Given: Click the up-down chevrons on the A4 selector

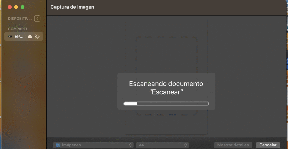Looking at the screenshot, I should tap(186, 145).
